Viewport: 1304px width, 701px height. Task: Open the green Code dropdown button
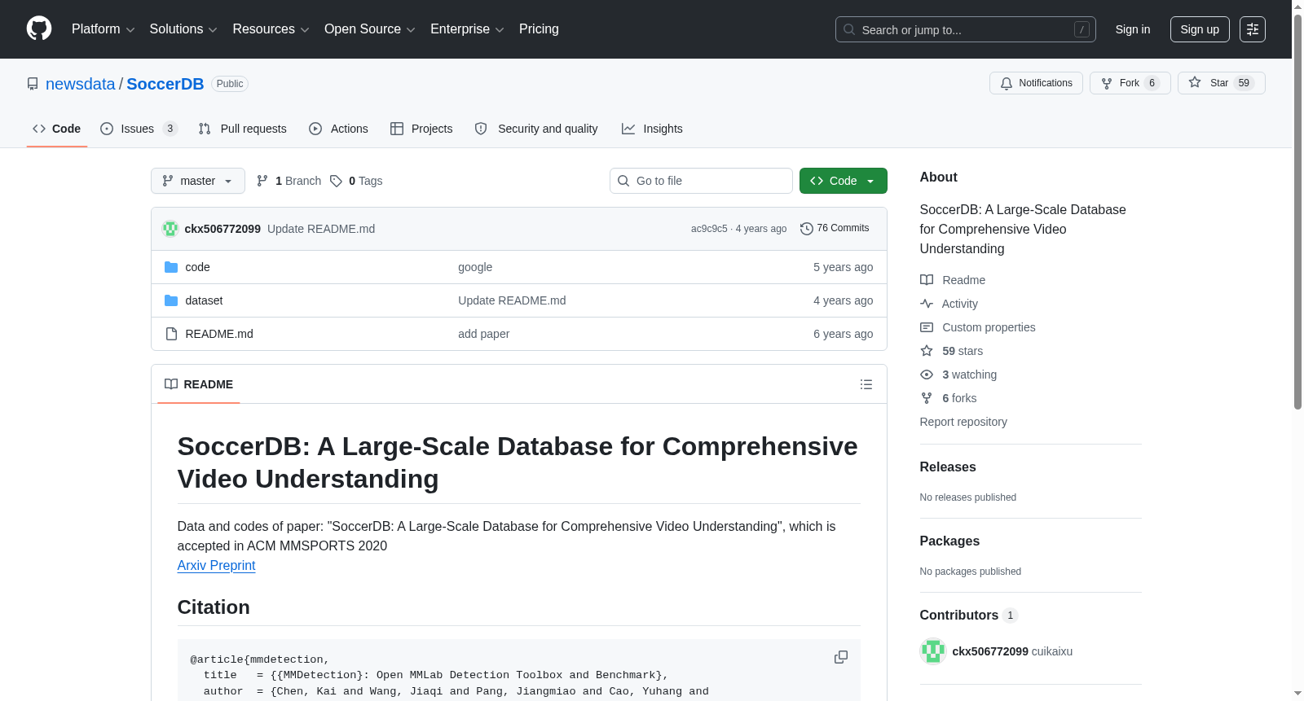tap(844, 181)
